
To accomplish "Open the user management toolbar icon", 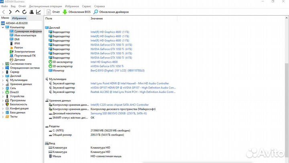I will pyautogui.click(x=32, y=12).
